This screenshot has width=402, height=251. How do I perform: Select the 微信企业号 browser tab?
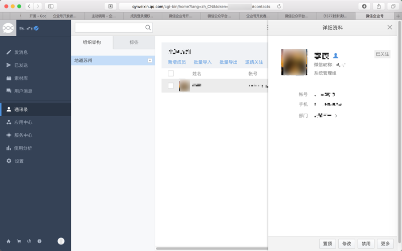[x=374, y=16]
